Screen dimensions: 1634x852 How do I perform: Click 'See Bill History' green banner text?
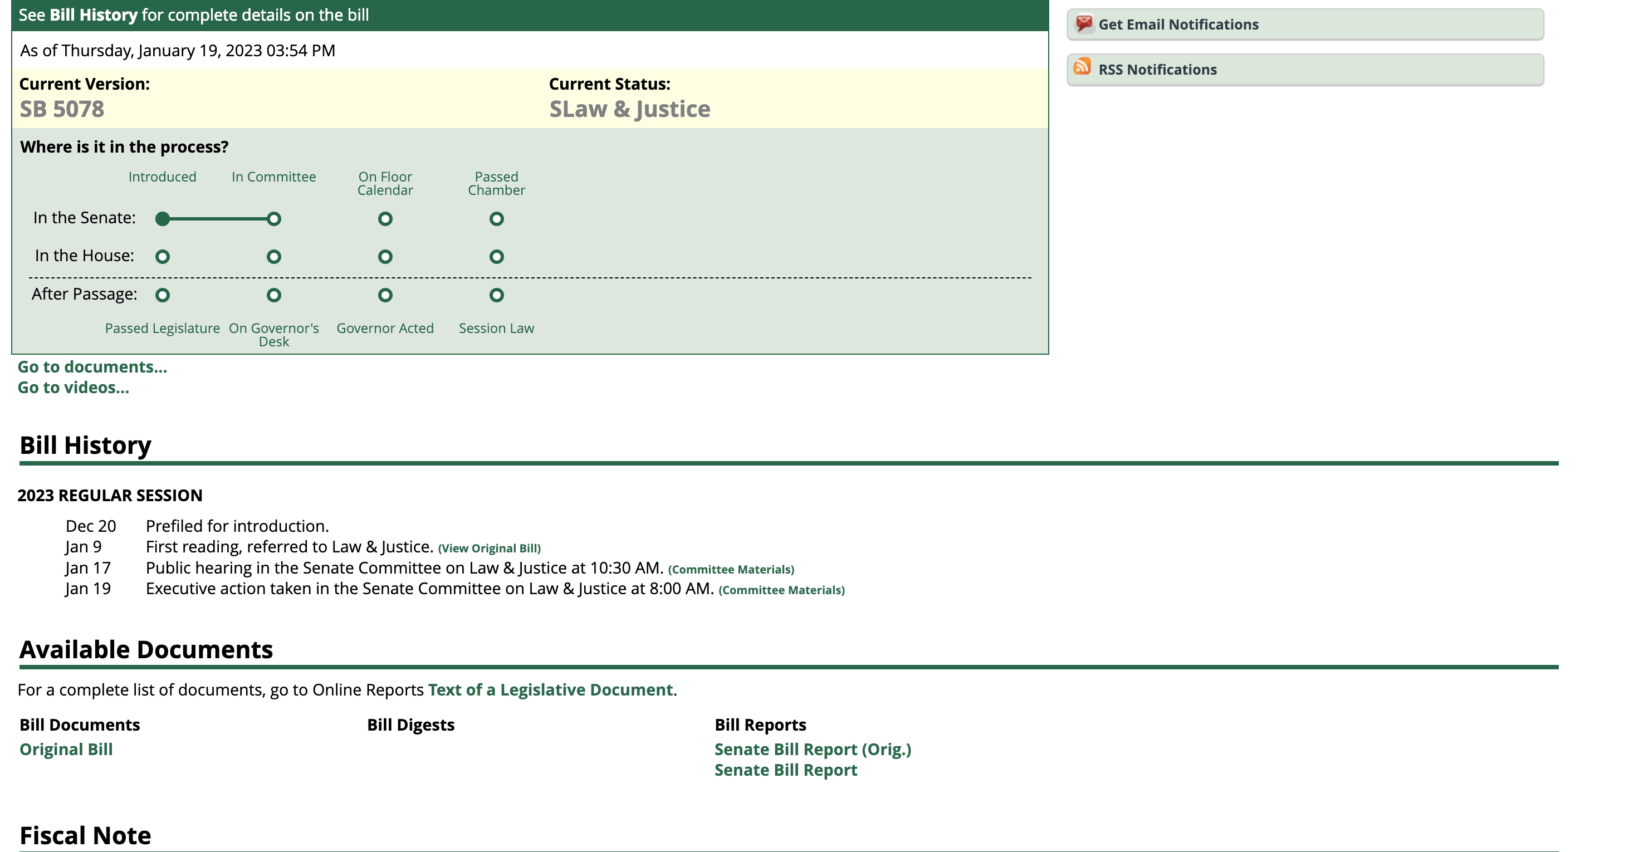[193, 15]
